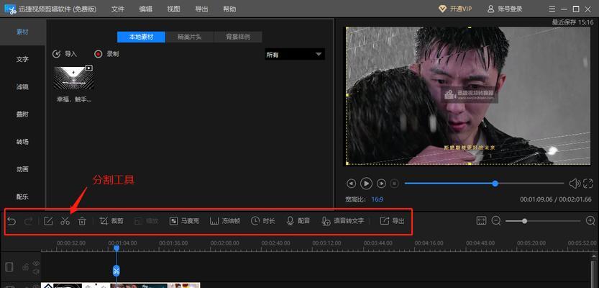Click the timeline vertical scrollbar

(593, 274)
